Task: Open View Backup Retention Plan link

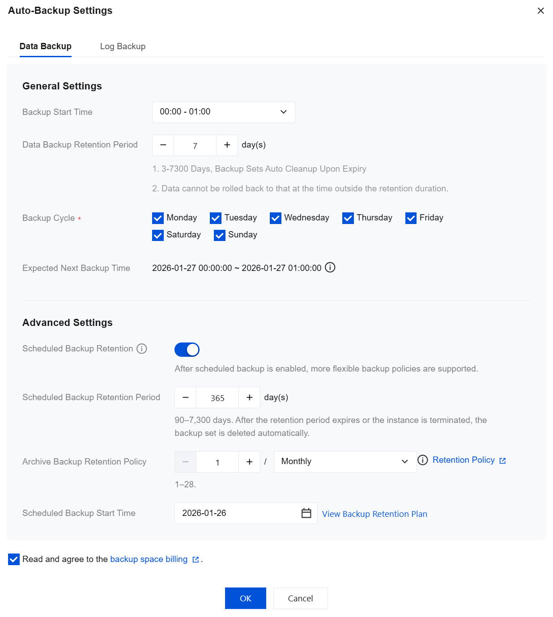Action: click(x=374, y=514)
